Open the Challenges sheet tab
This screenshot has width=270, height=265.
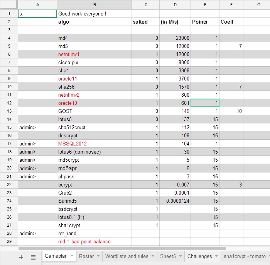(199, 256)
